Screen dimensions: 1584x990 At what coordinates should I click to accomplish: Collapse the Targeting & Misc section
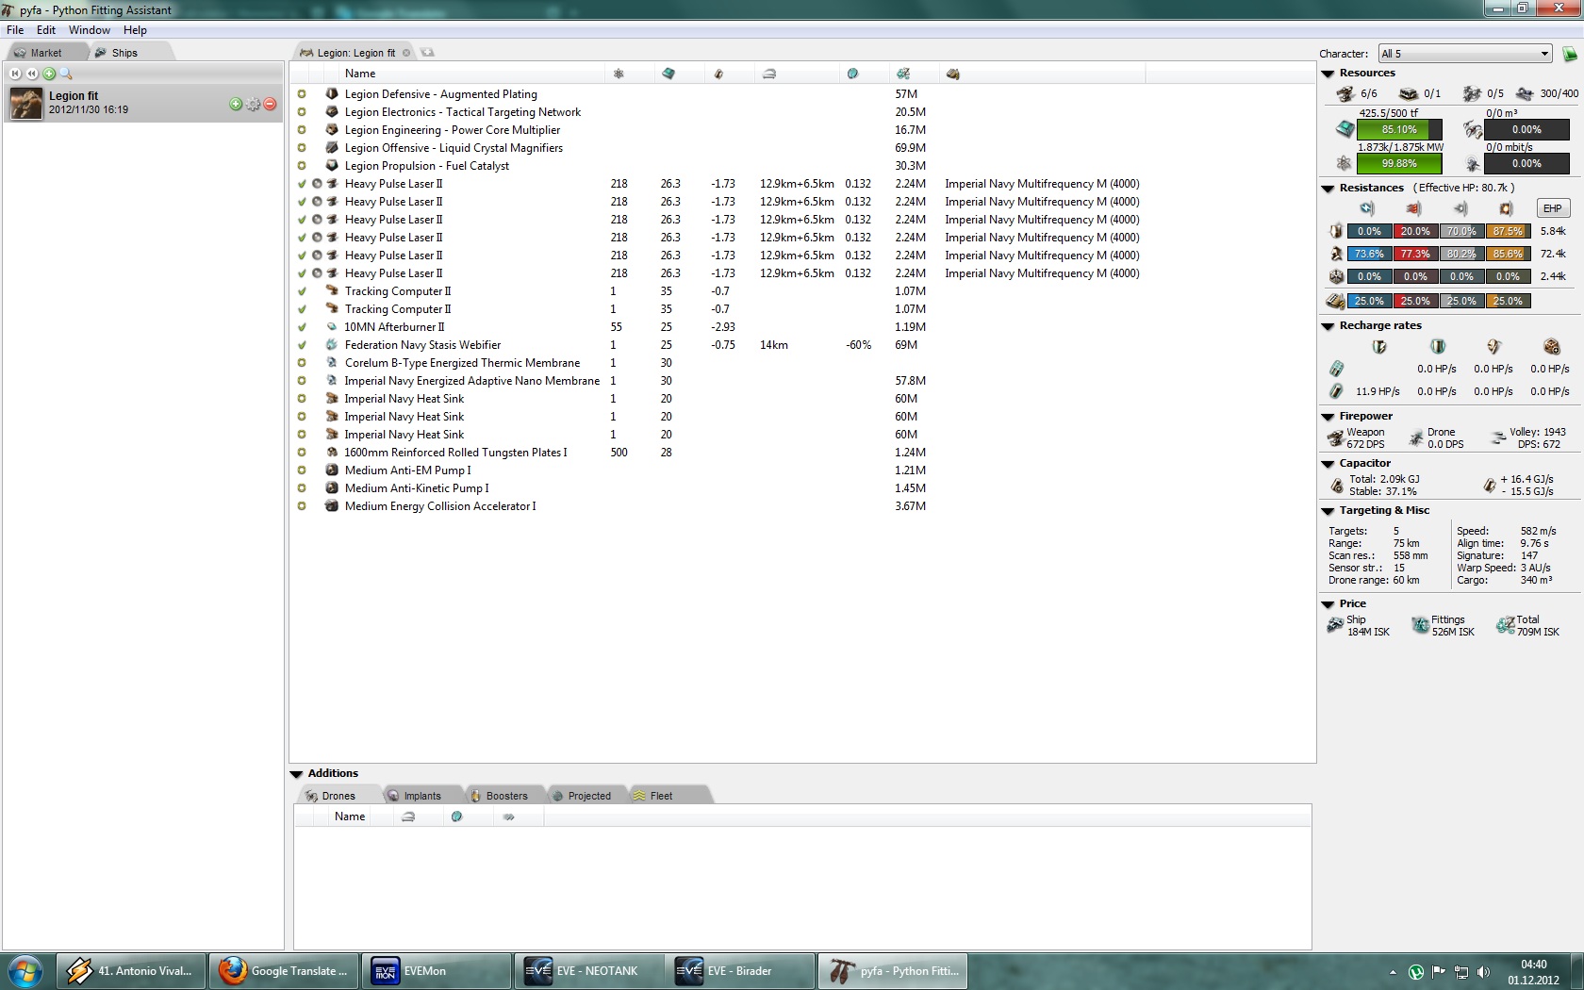point(1328,511)
